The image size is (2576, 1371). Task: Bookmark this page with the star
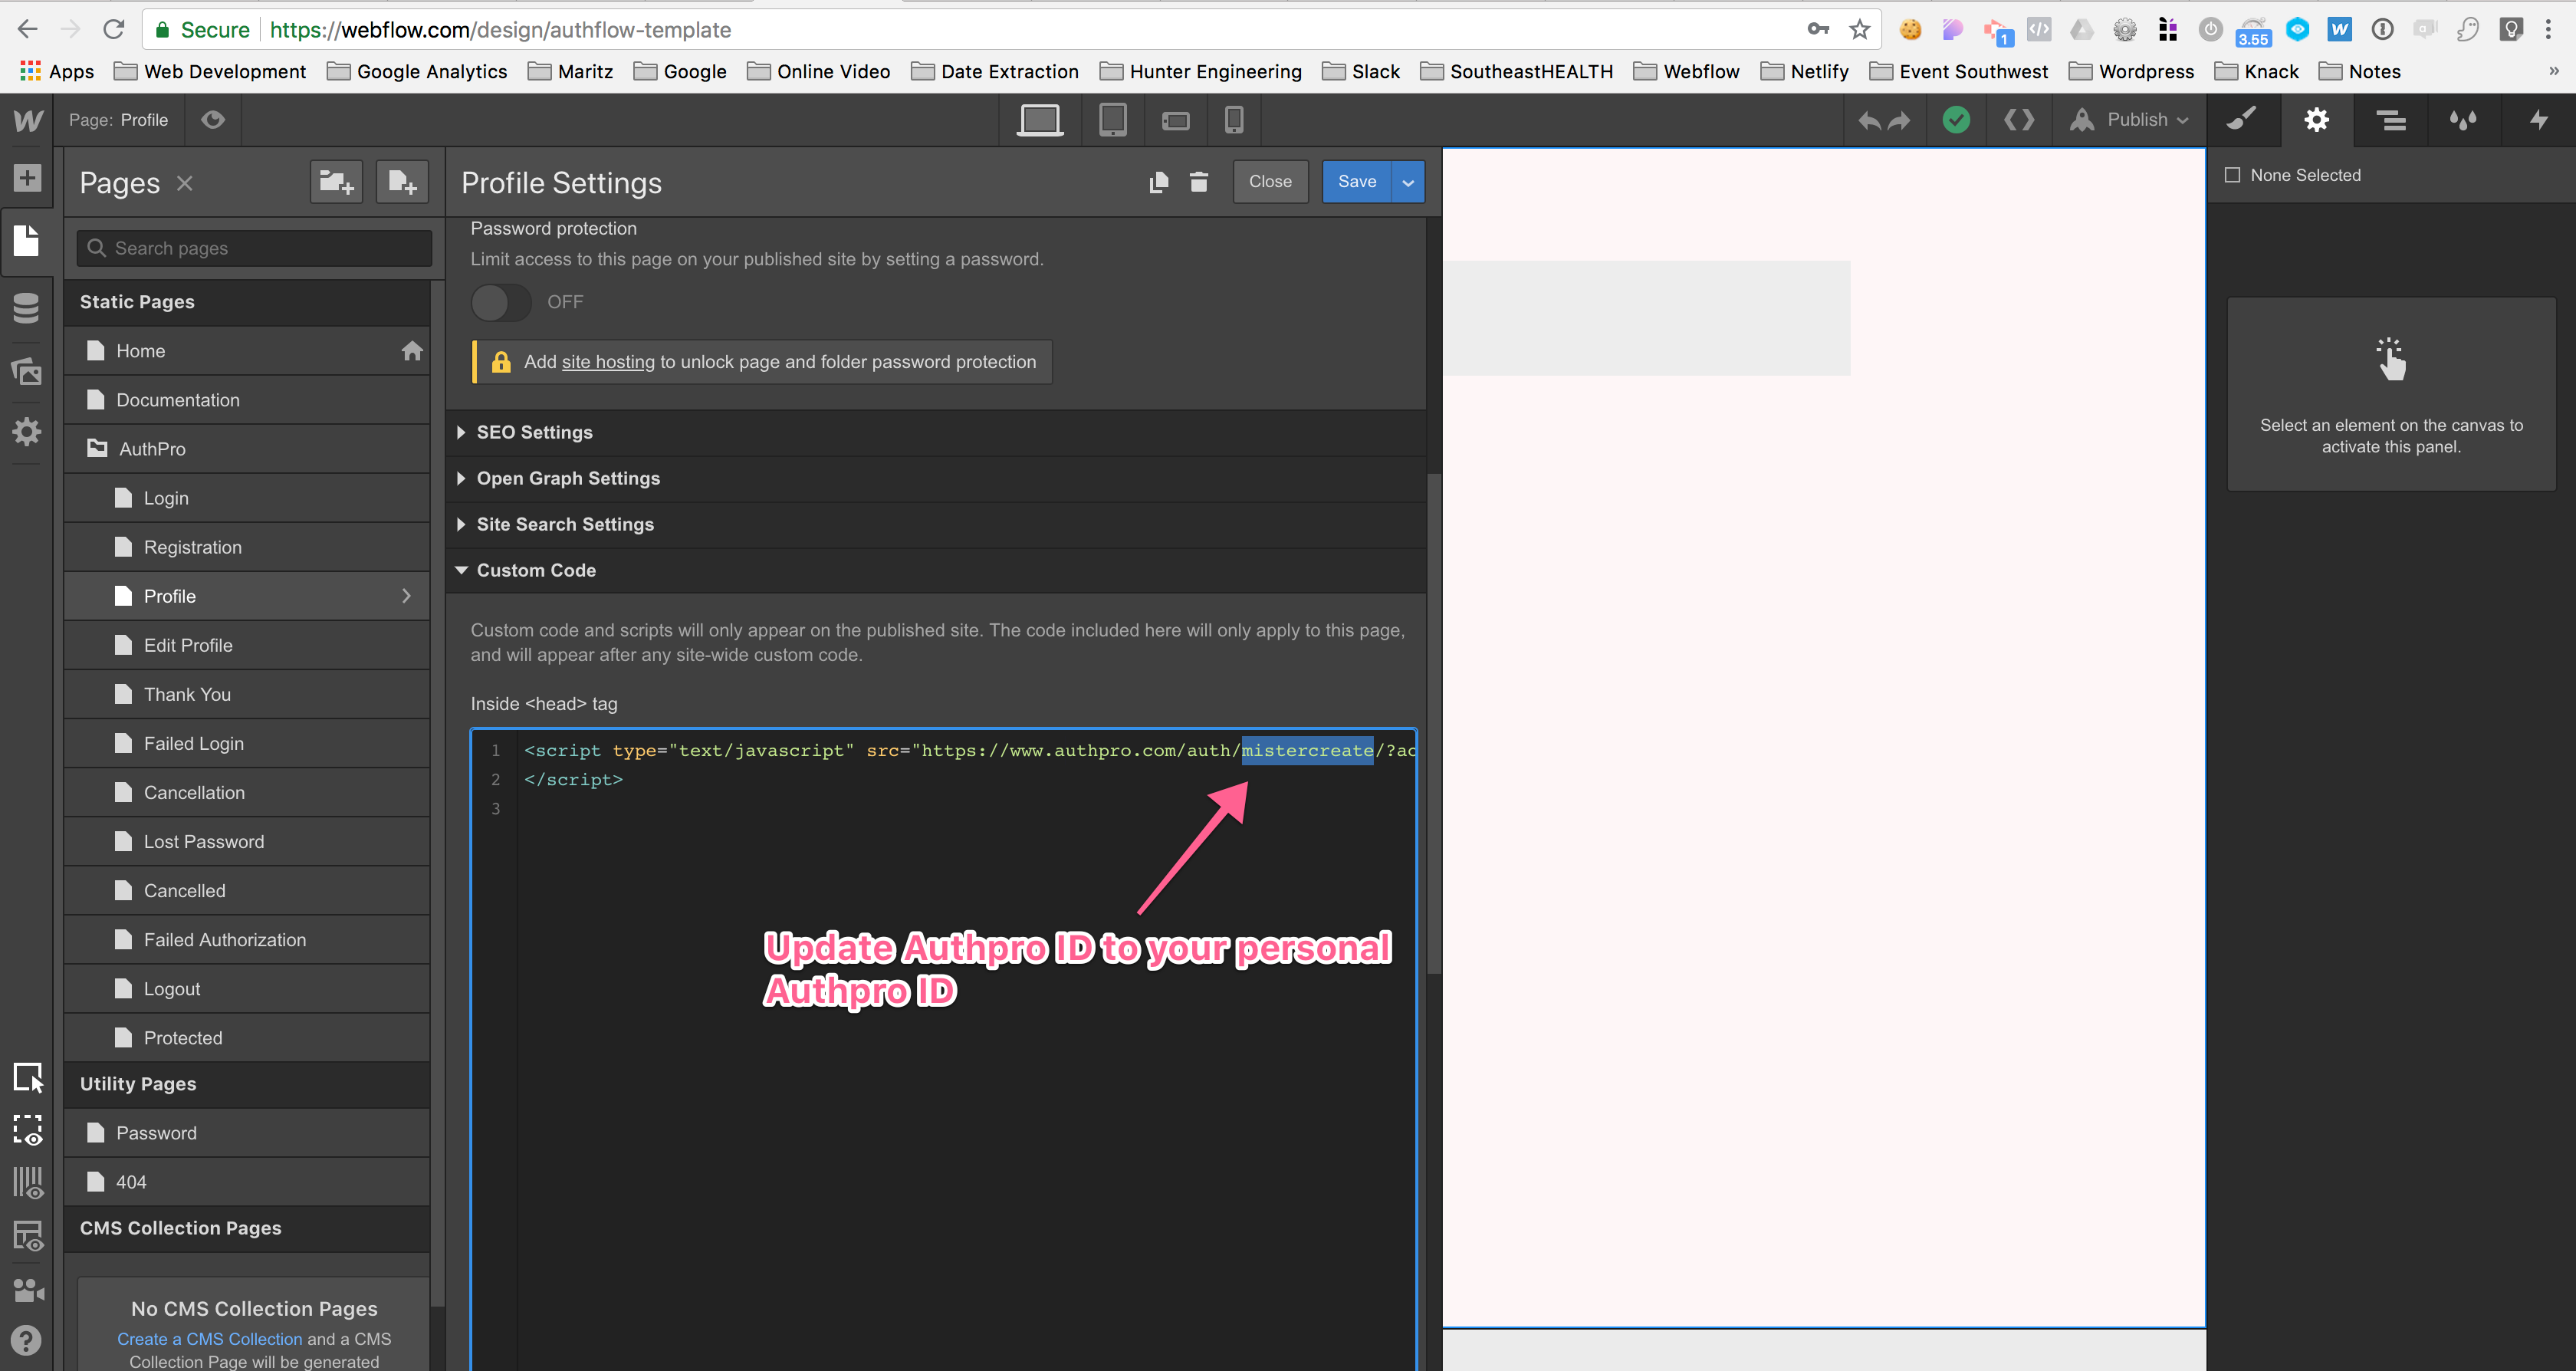[x=1859, y=29]
